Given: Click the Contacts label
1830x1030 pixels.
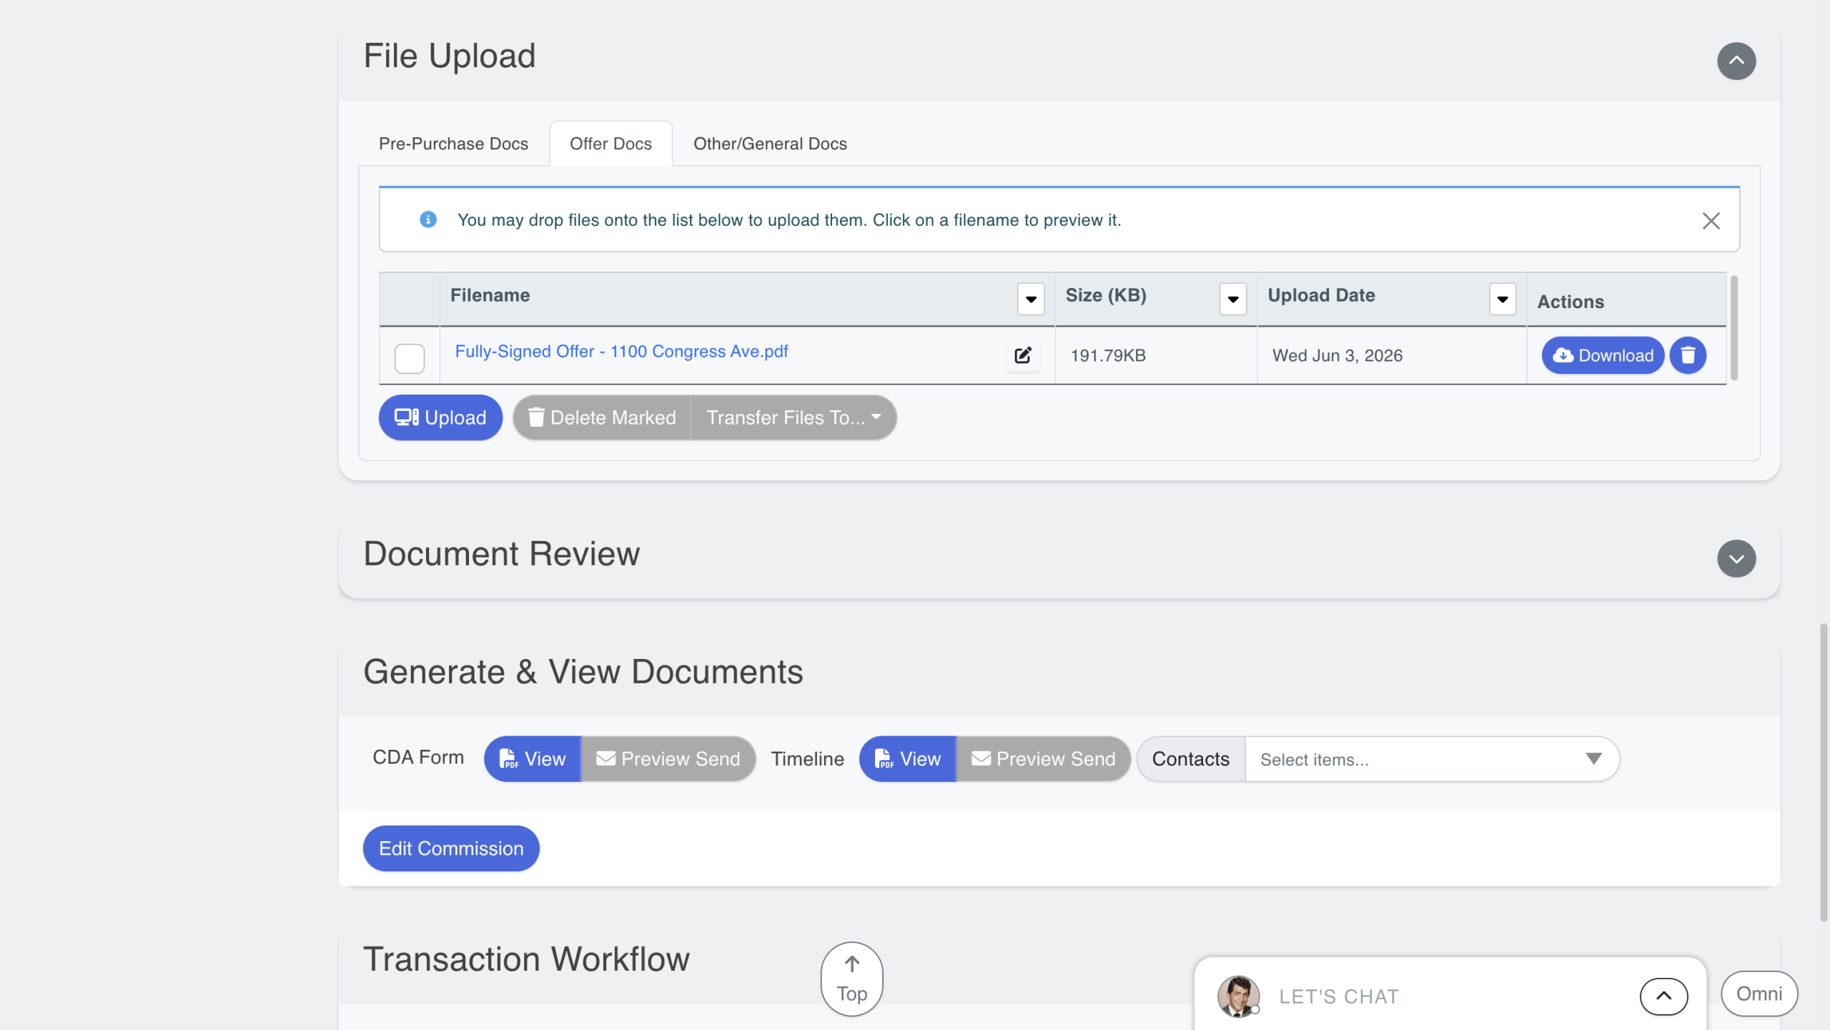Looking at the screenshot, I should point(1190,759).
